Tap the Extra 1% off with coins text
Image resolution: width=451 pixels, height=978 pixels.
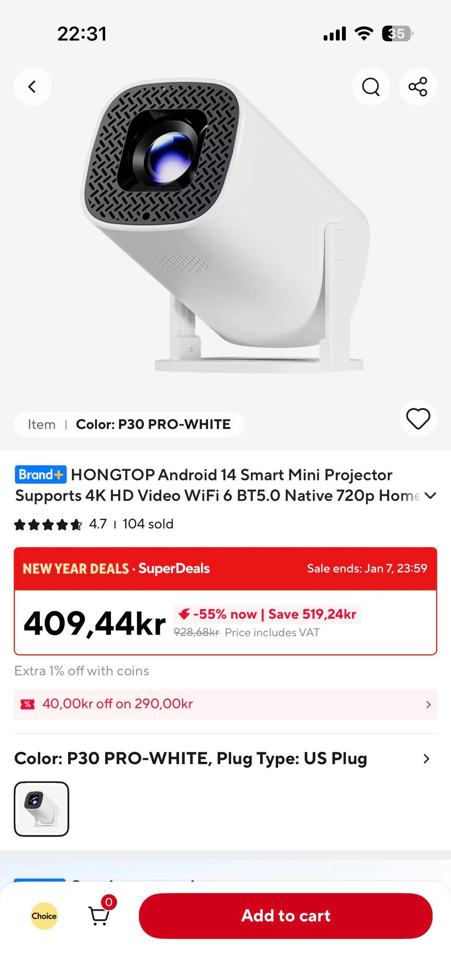(x=82, y=671)
